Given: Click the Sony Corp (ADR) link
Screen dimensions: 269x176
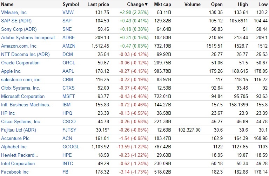Looking at the screenshot, I should pyautogui.click(x=19, y=29).
